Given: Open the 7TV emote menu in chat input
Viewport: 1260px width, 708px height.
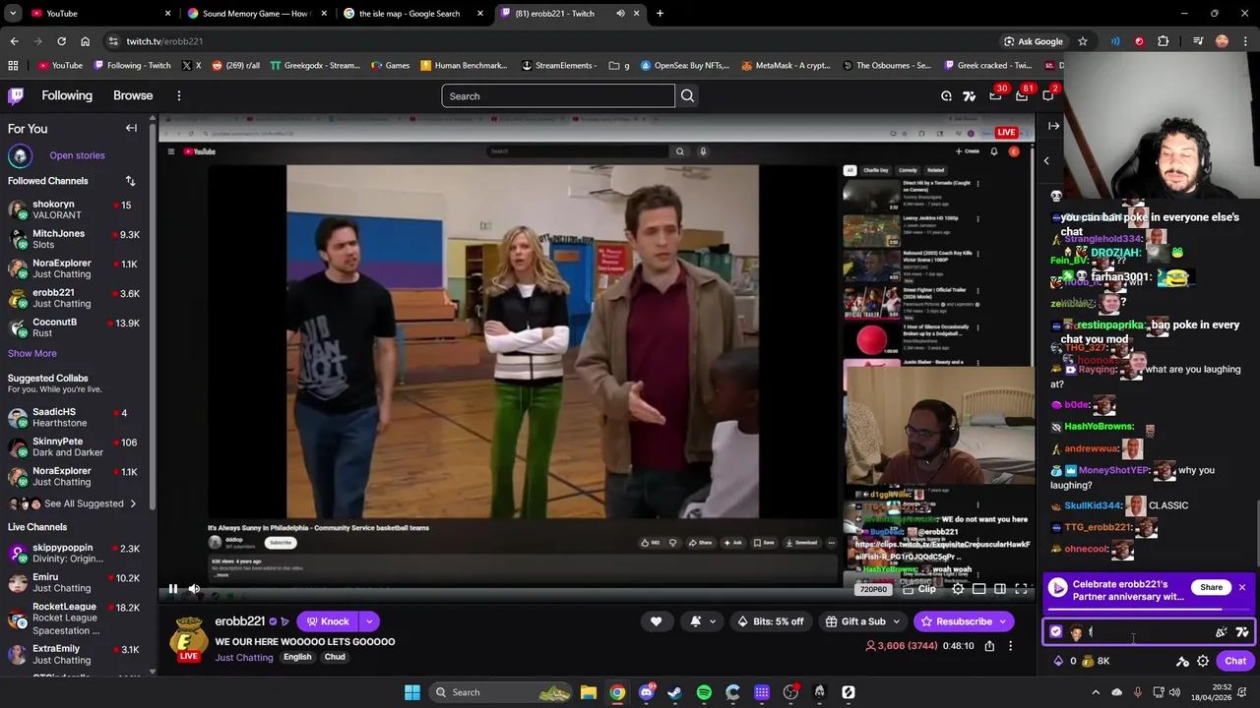Looking at the screenshot, I should pos(1242,632).
